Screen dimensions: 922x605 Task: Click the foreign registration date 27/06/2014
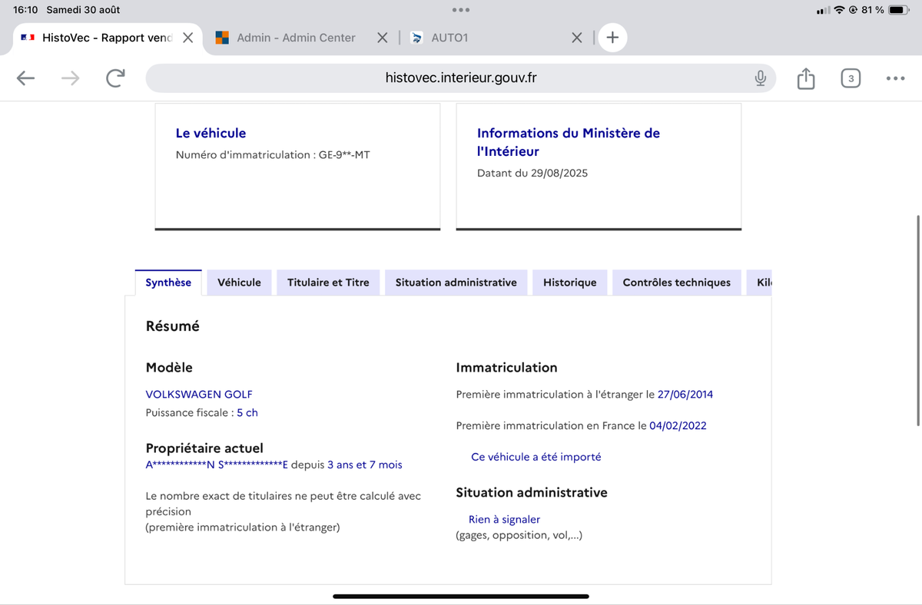tap(685, 395)
